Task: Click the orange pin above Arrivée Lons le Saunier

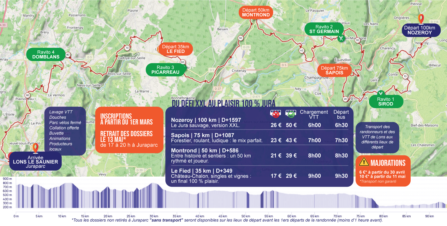Action: [x=36, y=148]
